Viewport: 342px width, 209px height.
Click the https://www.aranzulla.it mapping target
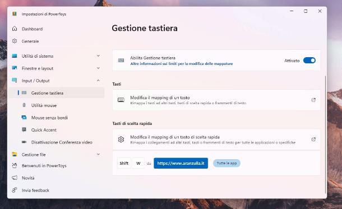[181, 163]
